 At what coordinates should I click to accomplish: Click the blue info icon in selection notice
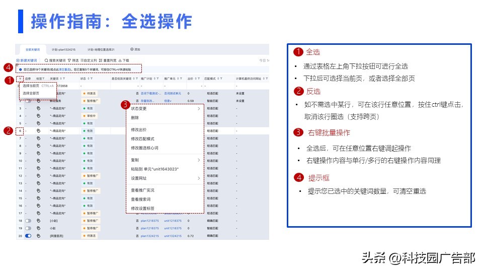[21, 70]
